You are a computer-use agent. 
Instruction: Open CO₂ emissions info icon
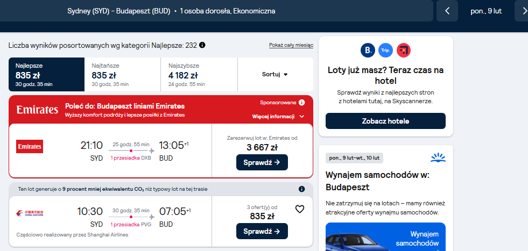[302, 189]
